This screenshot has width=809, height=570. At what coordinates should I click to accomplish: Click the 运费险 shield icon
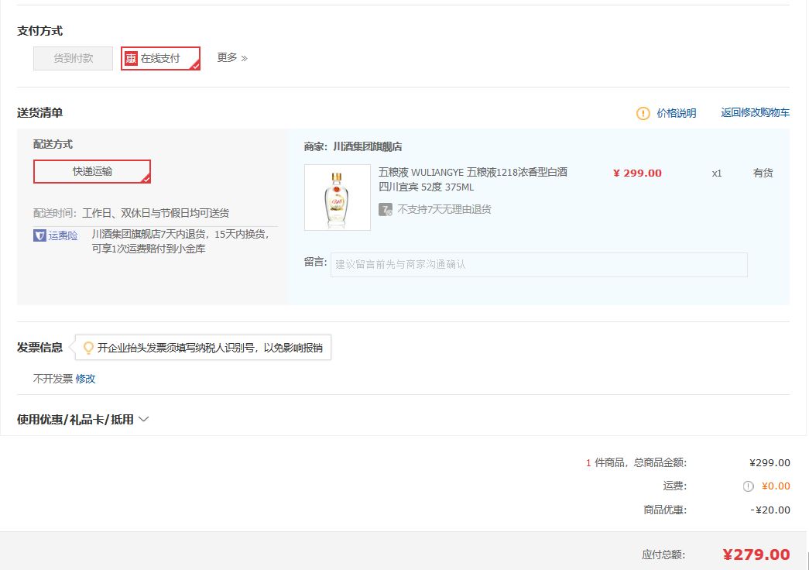[x=39, y=235]
